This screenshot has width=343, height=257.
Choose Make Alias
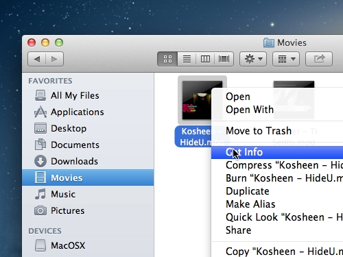pyautogui.click(x=277, y=204)
